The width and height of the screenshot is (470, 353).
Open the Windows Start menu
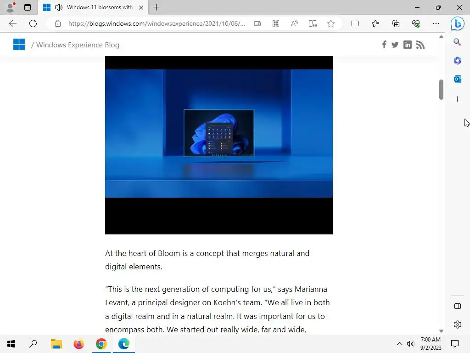[11, 344]
